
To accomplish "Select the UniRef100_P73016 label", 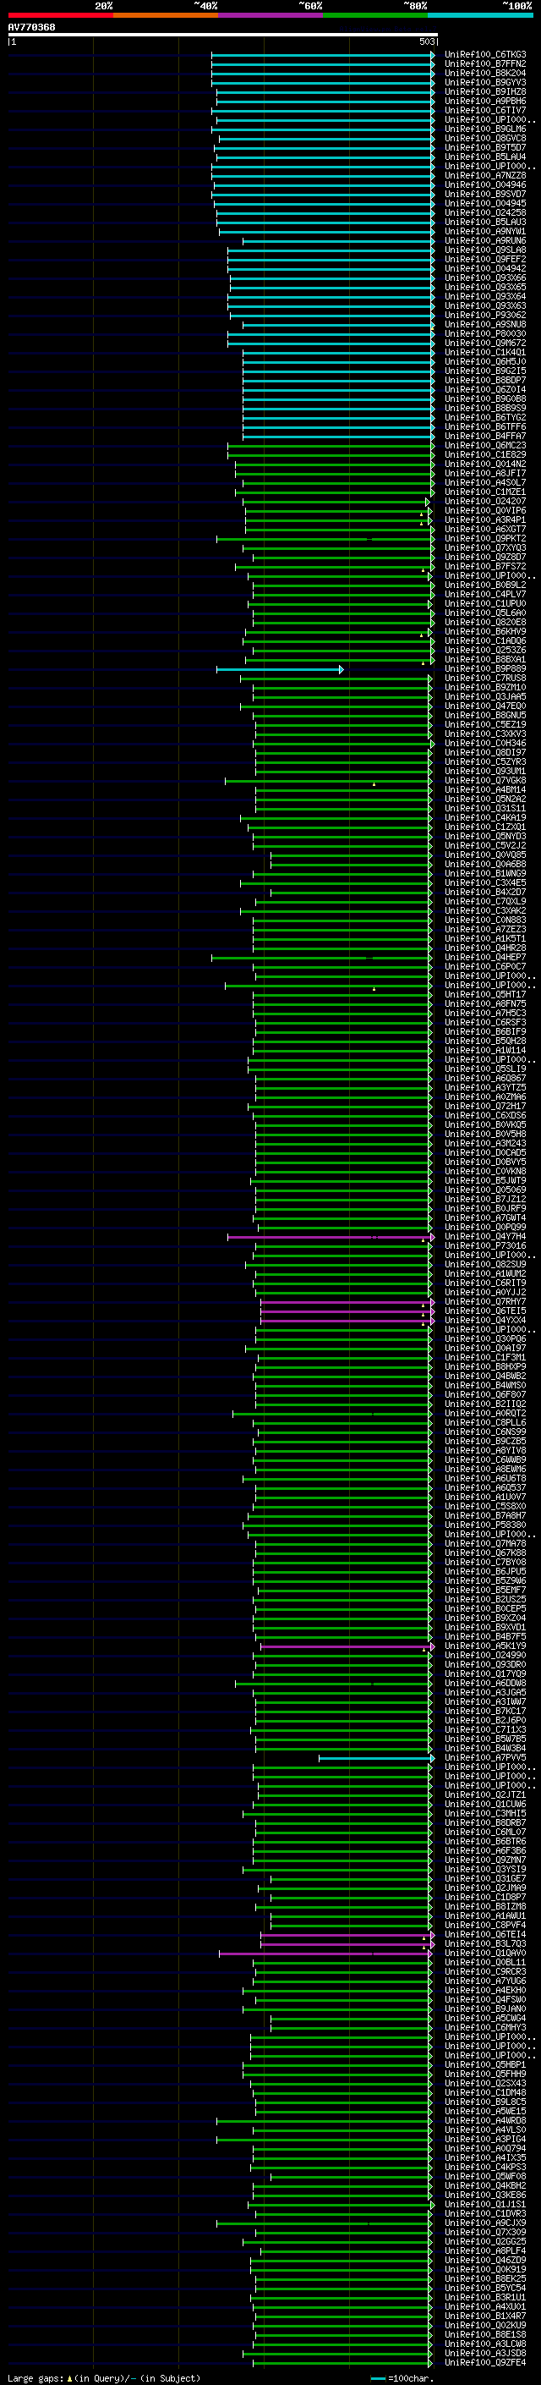I will click(x=485, y=1245).
